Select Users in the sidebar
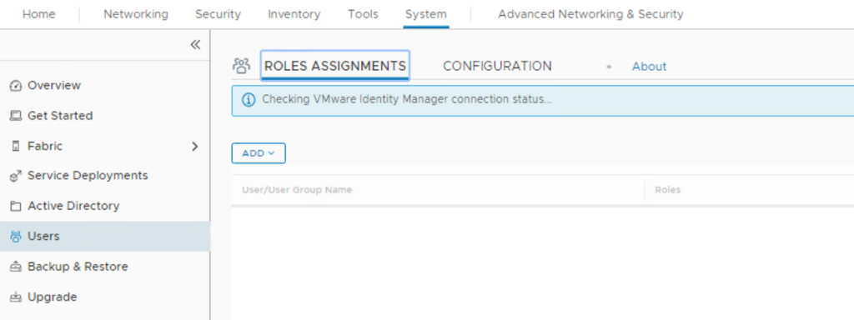The width and height of the screenshot is (854, 320). (x=104, y=236)
